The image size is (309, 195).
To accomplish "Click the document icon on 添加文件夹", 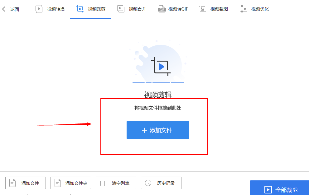I will coord(58,183).
